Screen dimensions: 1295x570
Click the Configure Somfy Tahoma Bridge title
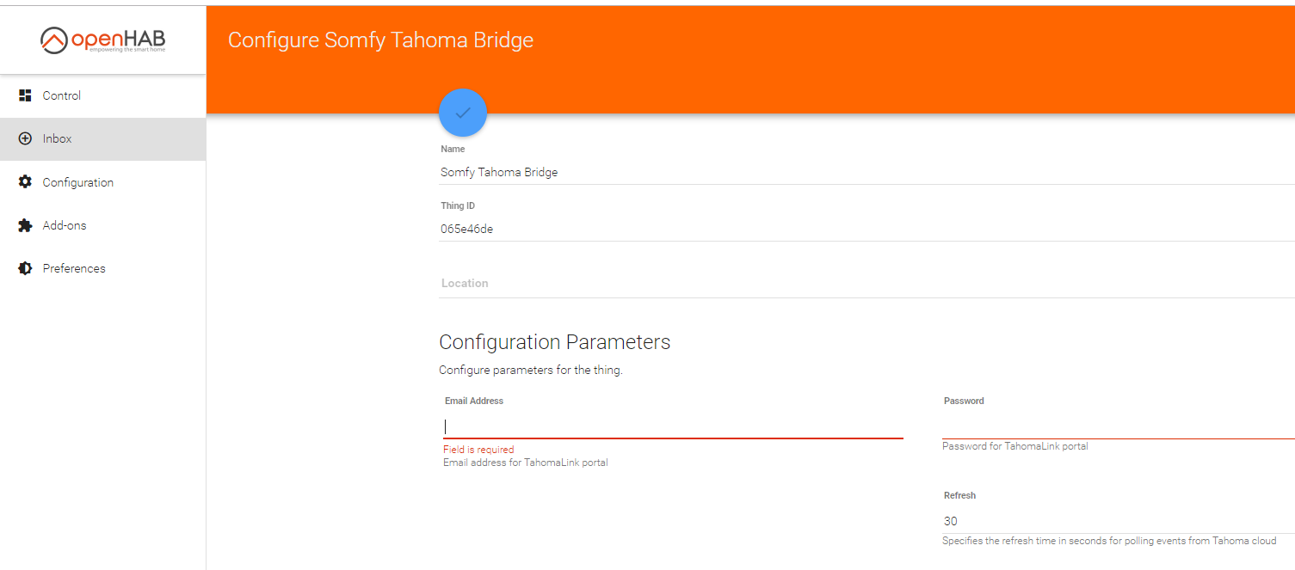380,40
